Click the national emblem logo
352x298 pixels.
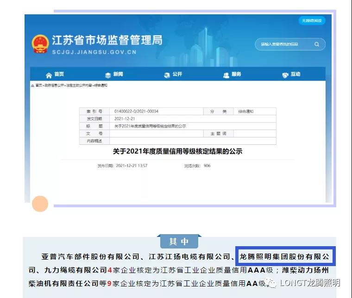40,43
